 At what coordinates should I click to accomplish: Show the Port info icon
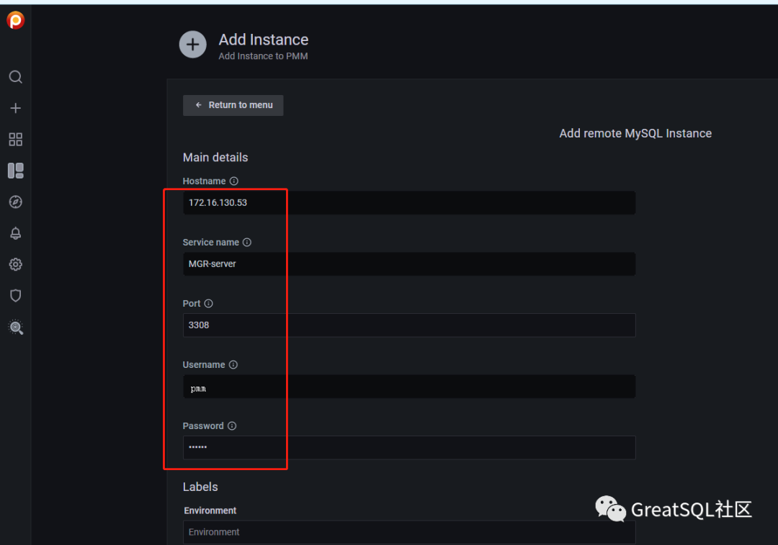(208, 304)
